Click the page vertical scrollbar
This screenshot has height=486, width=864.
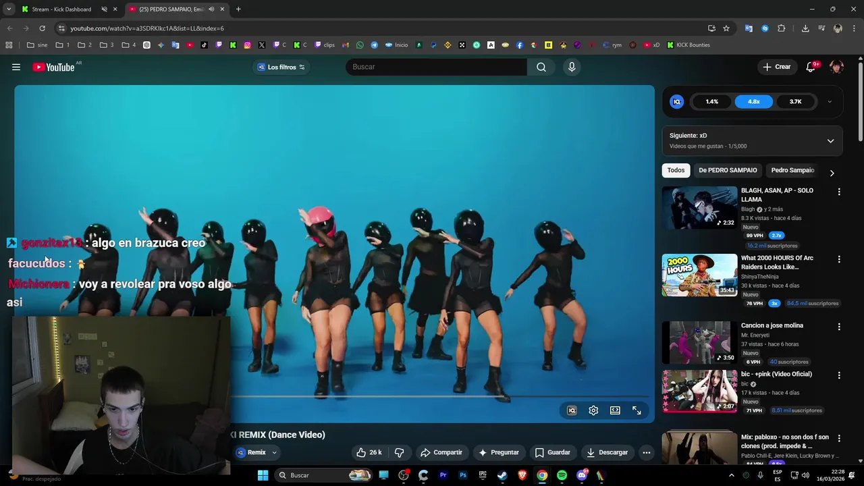(x=861, y=101)
